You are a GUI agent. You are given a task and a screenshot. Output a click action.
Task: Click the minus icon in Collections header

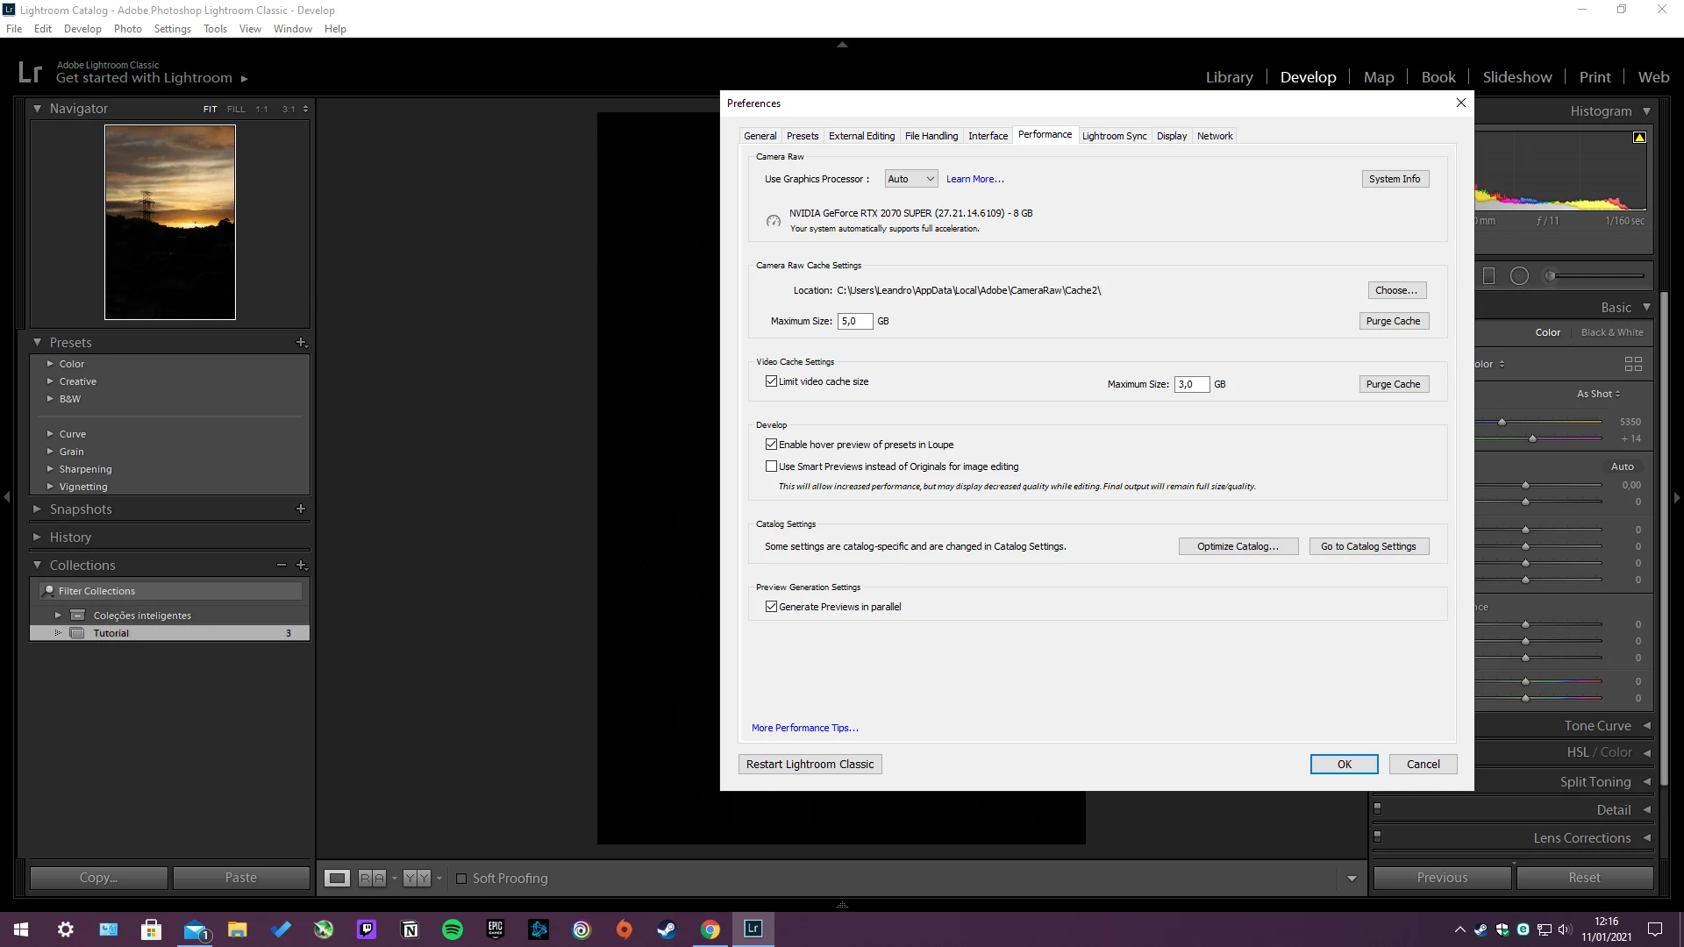tap(282, 566)
